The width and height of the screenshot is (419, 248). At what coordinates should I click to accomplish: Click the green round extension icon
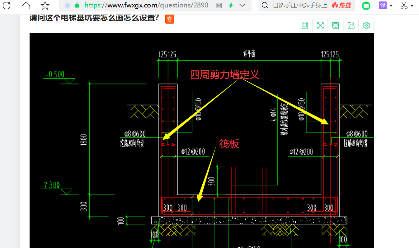pyautogui.click(x=366, y=6)
